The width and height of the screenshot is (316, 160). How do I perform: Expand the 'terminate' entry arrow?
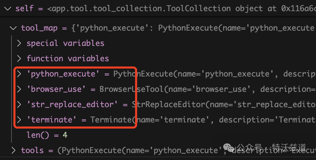pyautogui.click(x=19, y=120)
